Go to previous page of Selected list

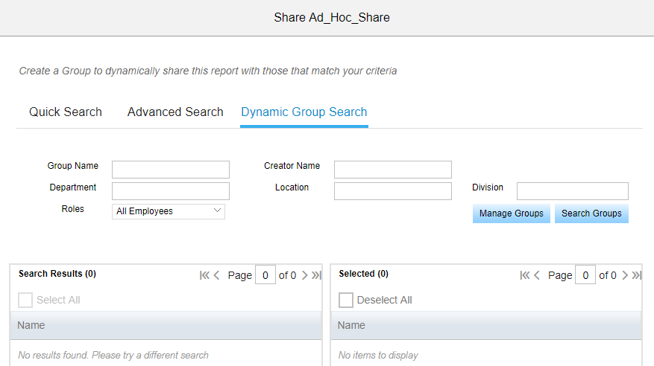537,275
